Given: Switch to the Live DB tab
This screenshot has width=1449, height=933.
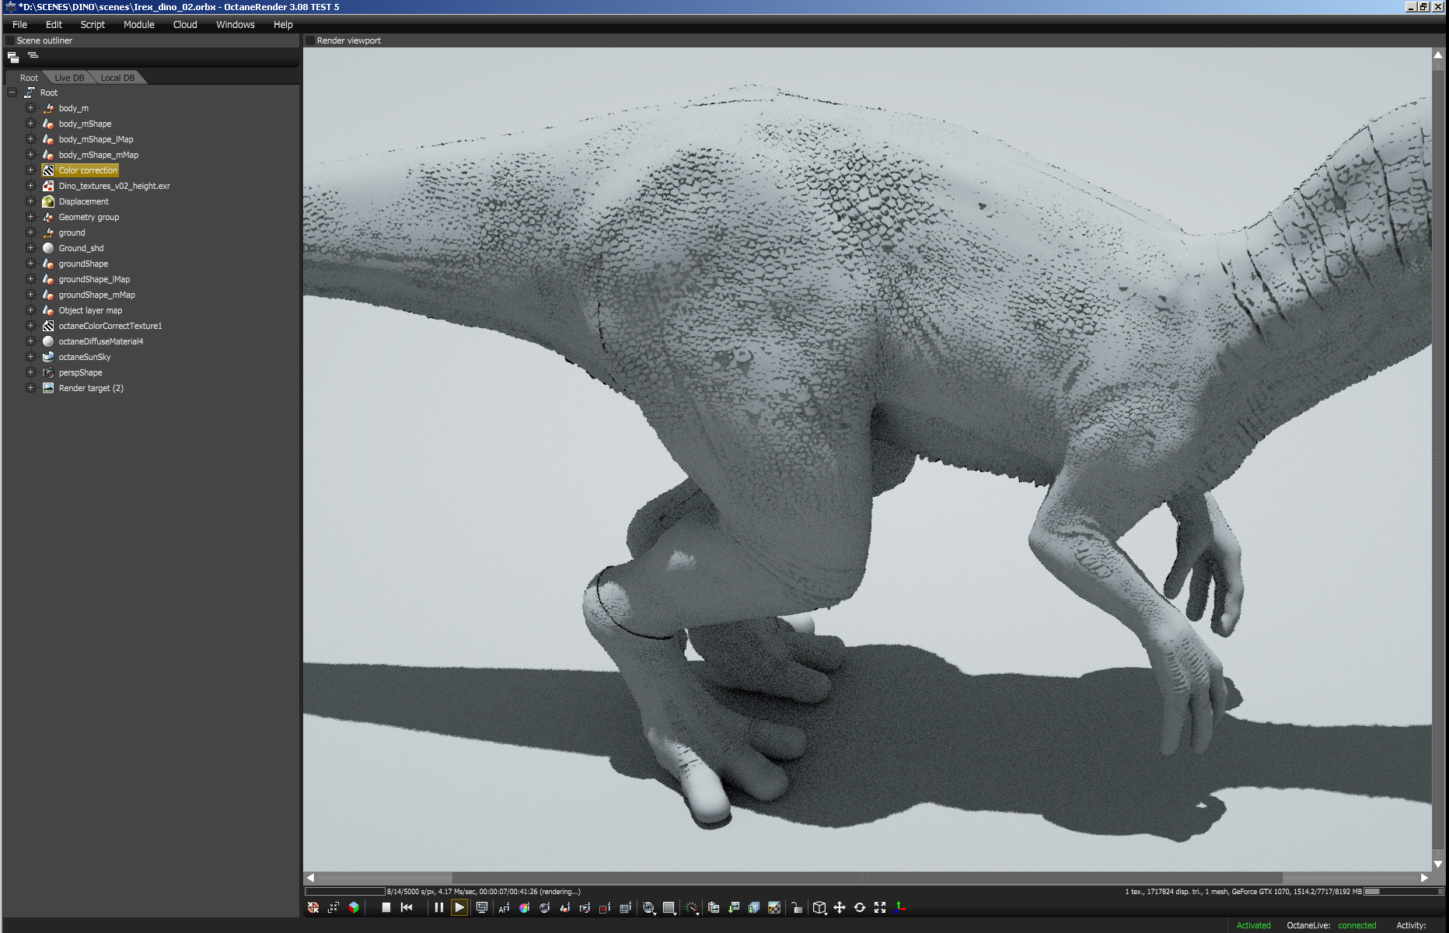Looking at the screenshot, I should (69, 78).
